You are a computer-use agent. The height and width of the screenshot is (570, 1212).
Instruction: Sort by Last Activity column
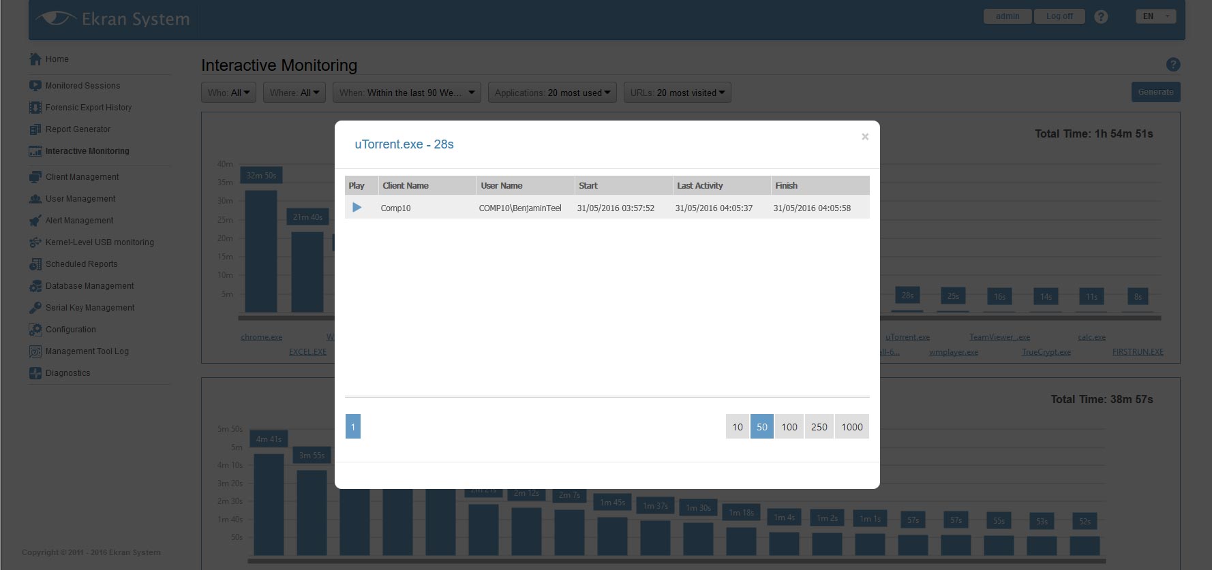[722, 185]
